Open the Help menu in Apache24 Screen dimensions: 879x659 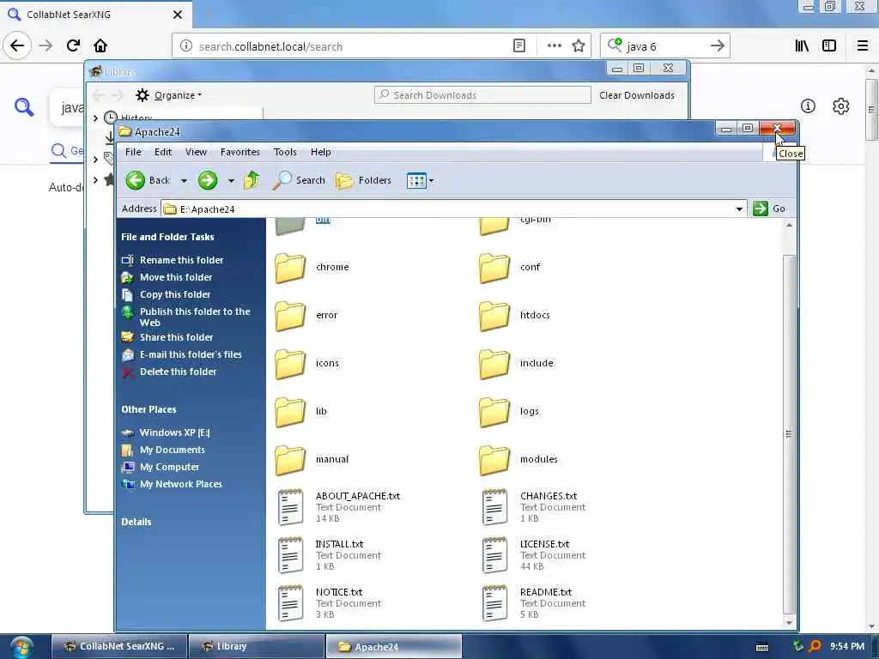pos(321,152)
